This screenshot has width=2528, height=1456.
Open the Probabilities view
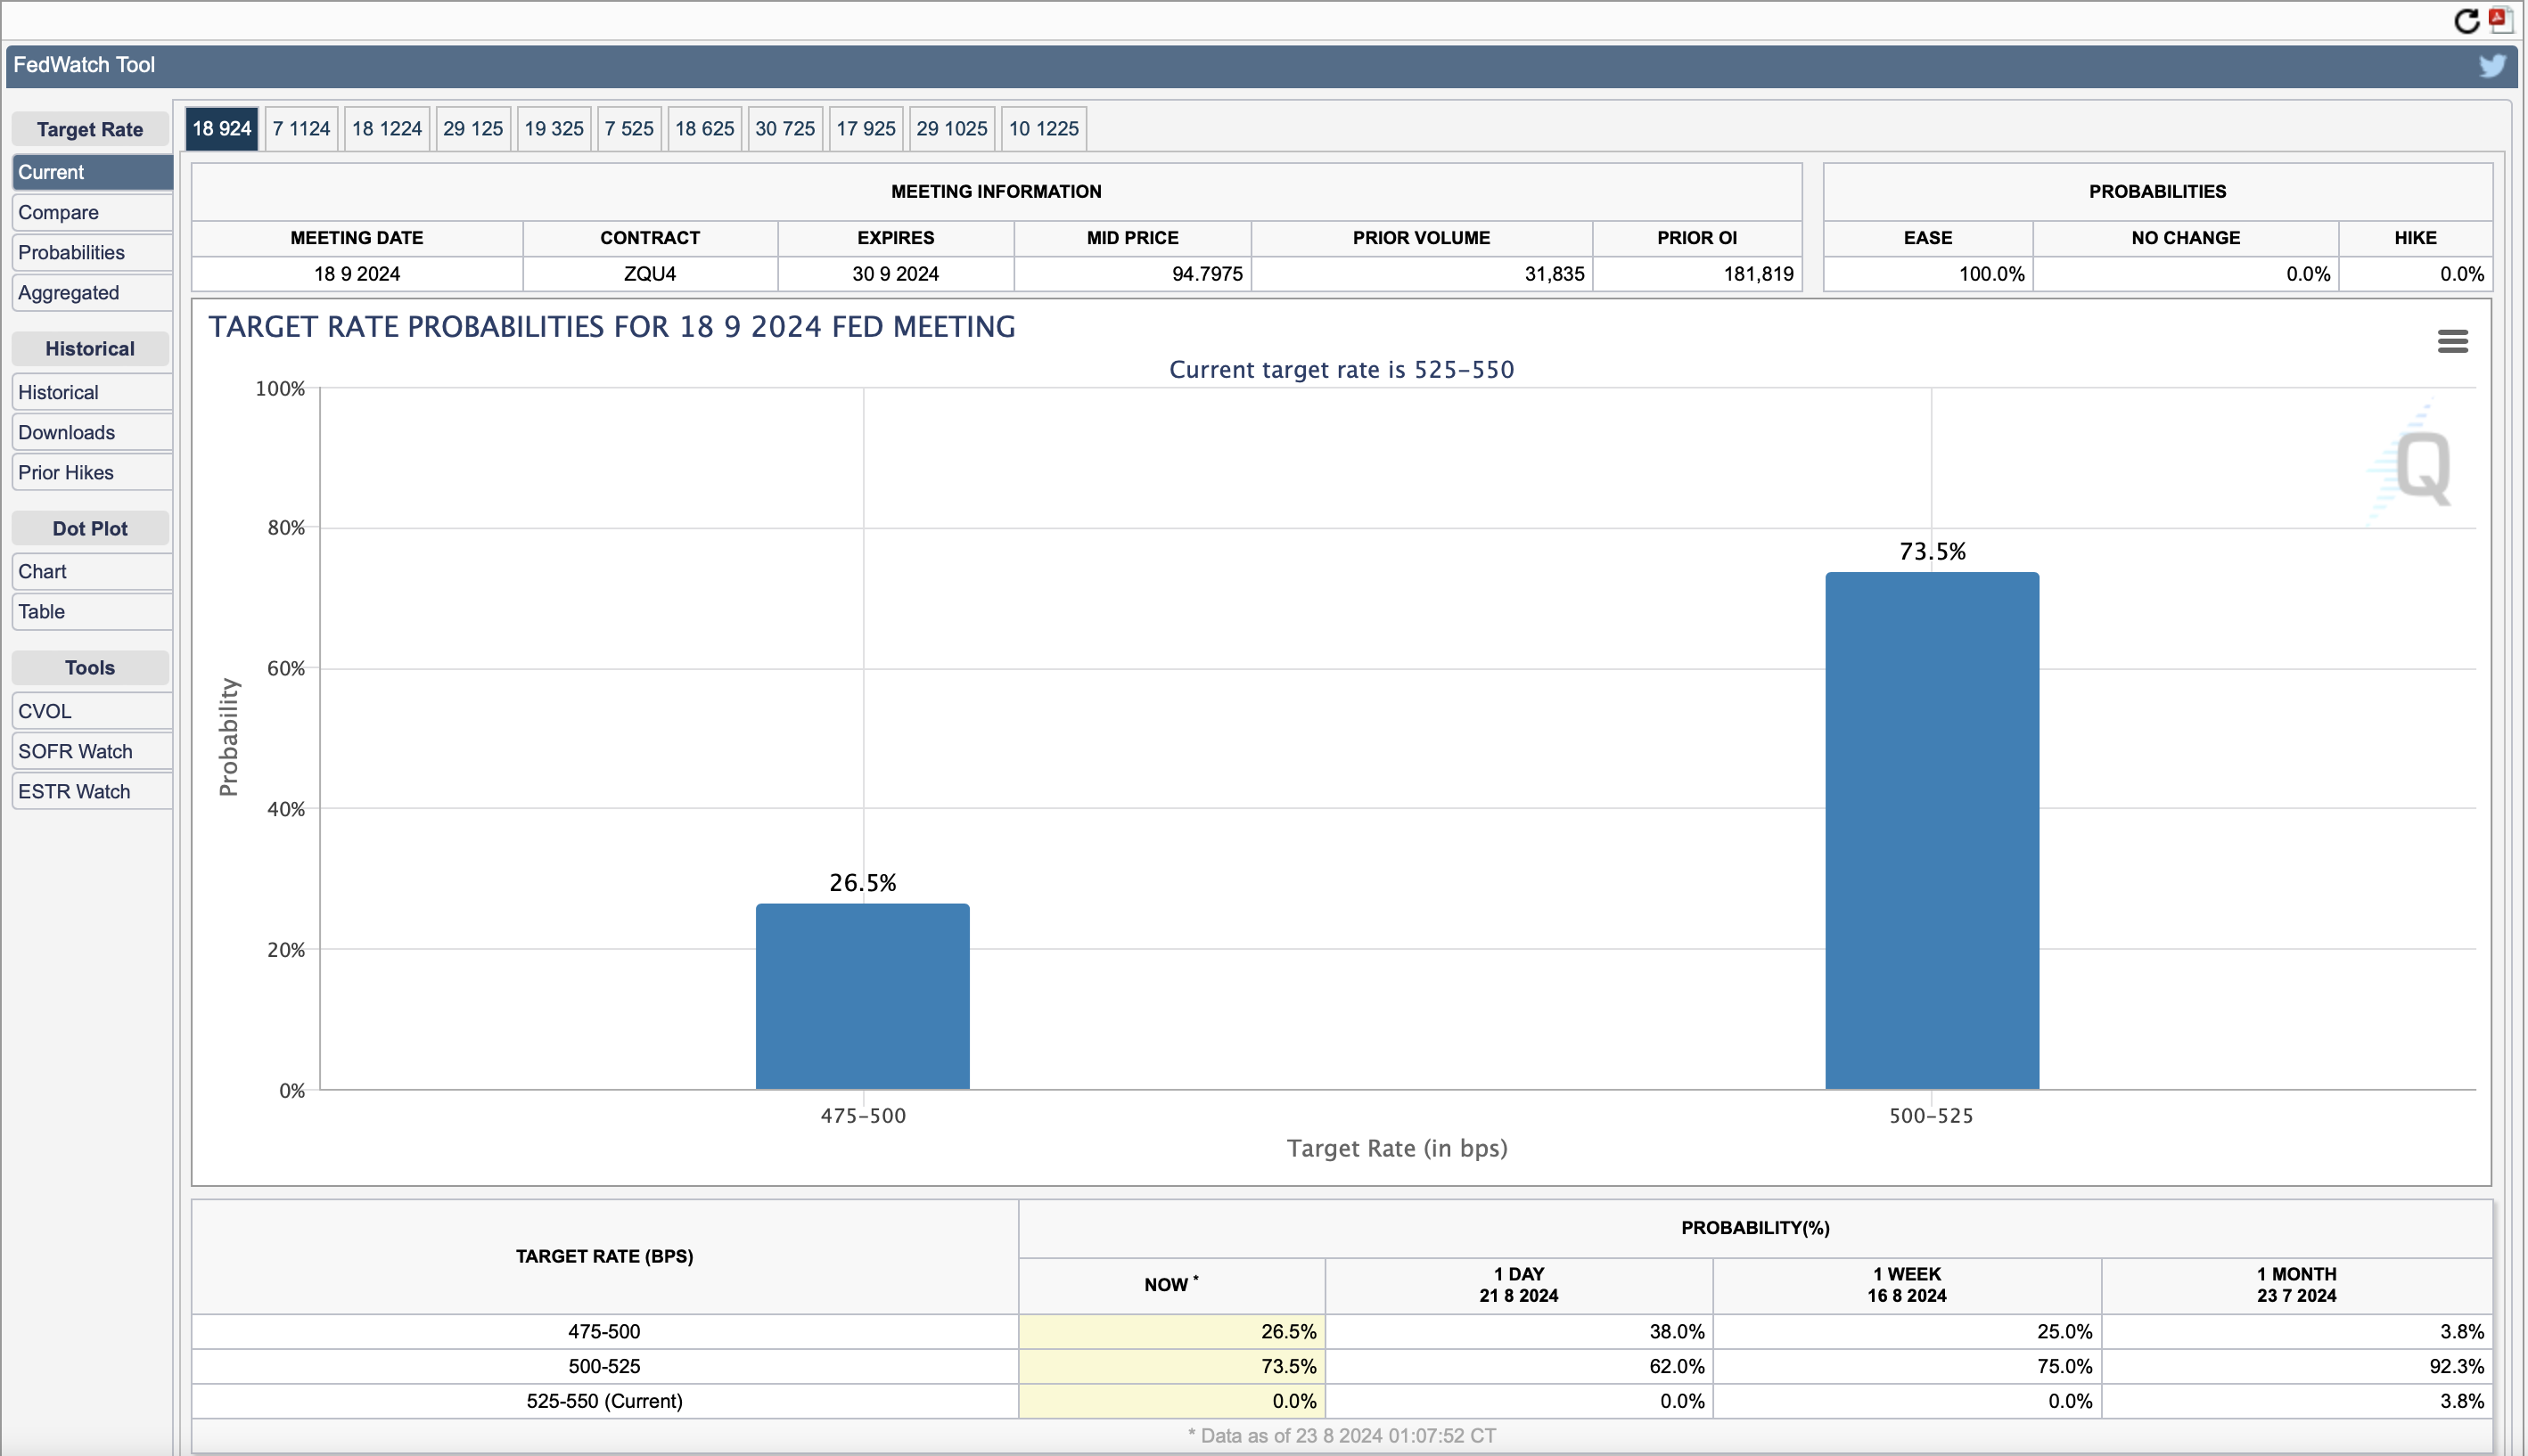[92, 252]
